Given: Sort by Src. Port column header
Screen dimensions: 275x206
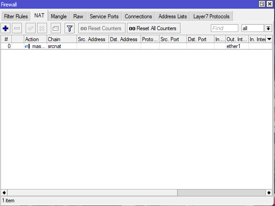Looking at the screenshot, I should tap(173, 39).
